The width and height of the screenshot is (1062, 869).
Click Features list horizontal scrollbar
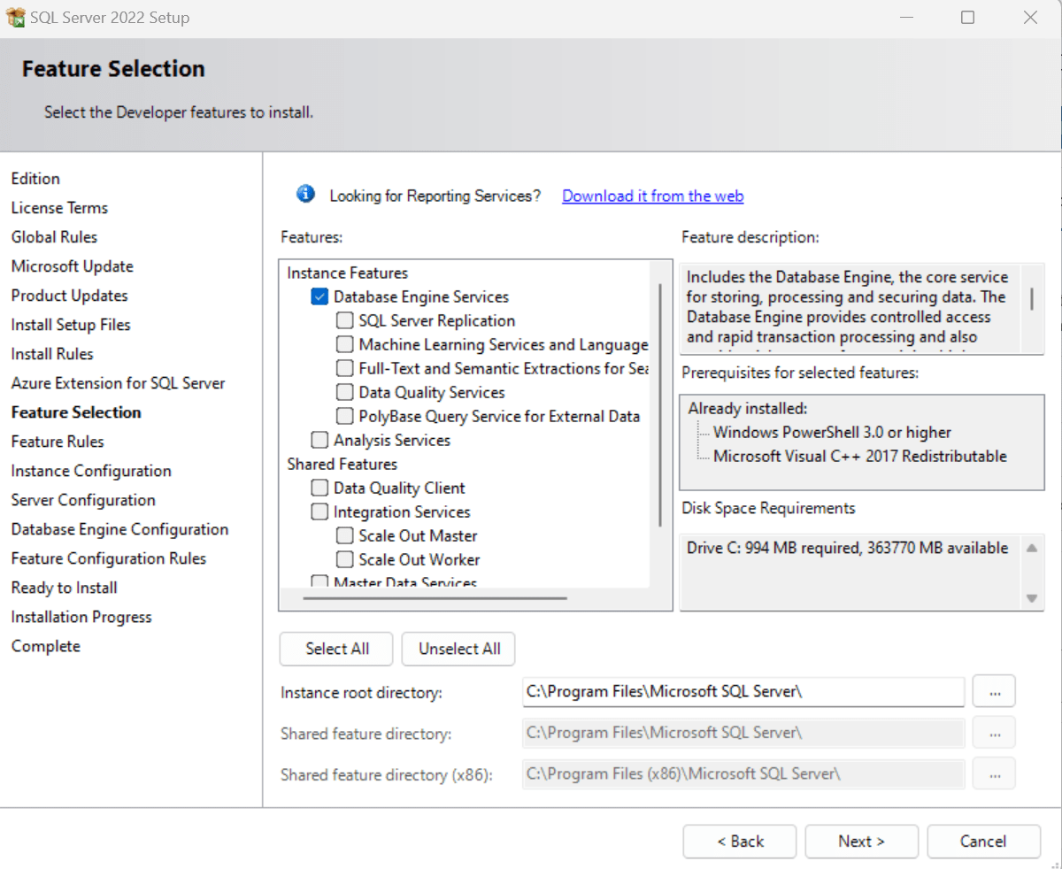pos(435,598)
